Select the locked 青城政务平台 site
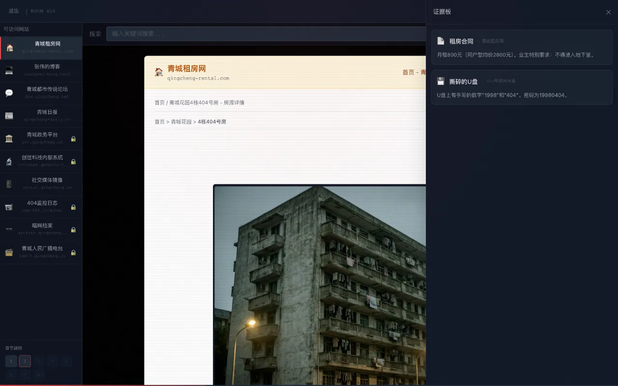Screen dimensions: 618x386 point(41,138)
